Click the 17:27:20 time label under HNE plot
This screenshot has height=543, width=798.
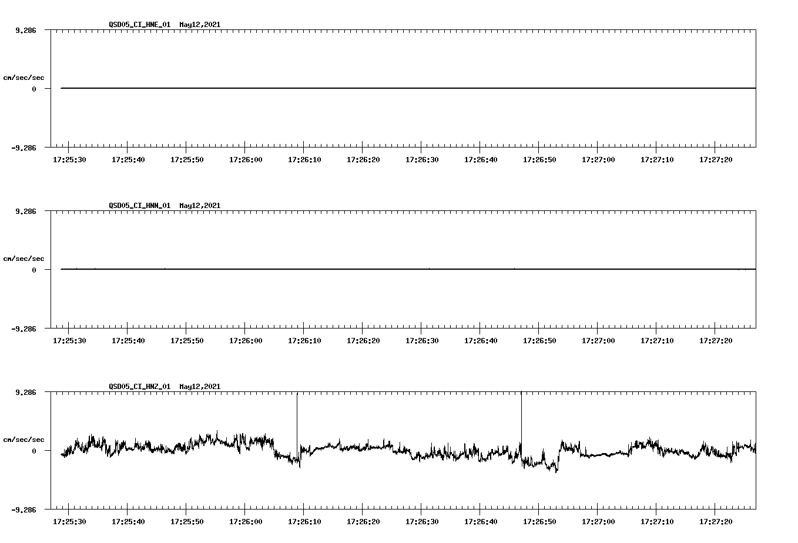pos(715,159)
